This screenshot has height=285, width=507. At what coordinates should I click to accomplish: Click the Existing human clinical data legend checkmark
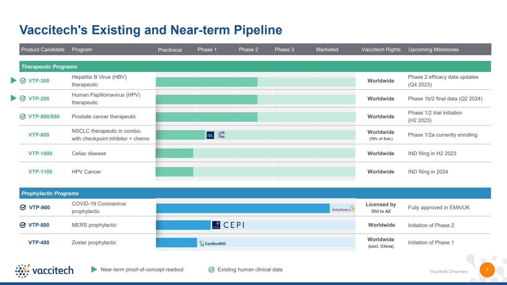click(x=211, y=269)
